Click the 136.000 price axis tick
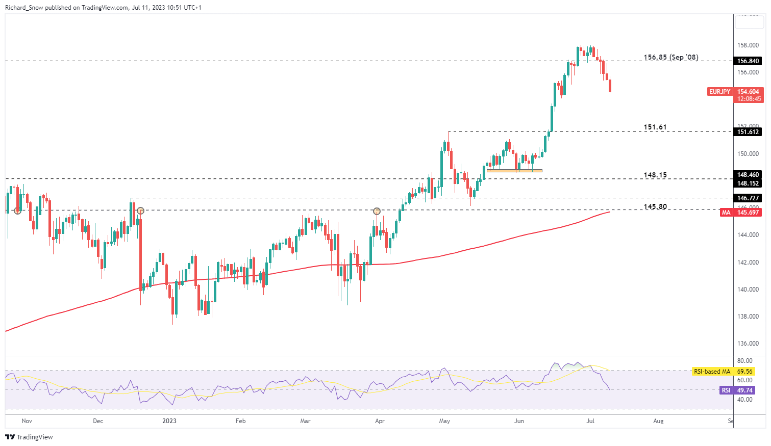The width and height of the screenshot is (771, 446). (x=748, y=344)
